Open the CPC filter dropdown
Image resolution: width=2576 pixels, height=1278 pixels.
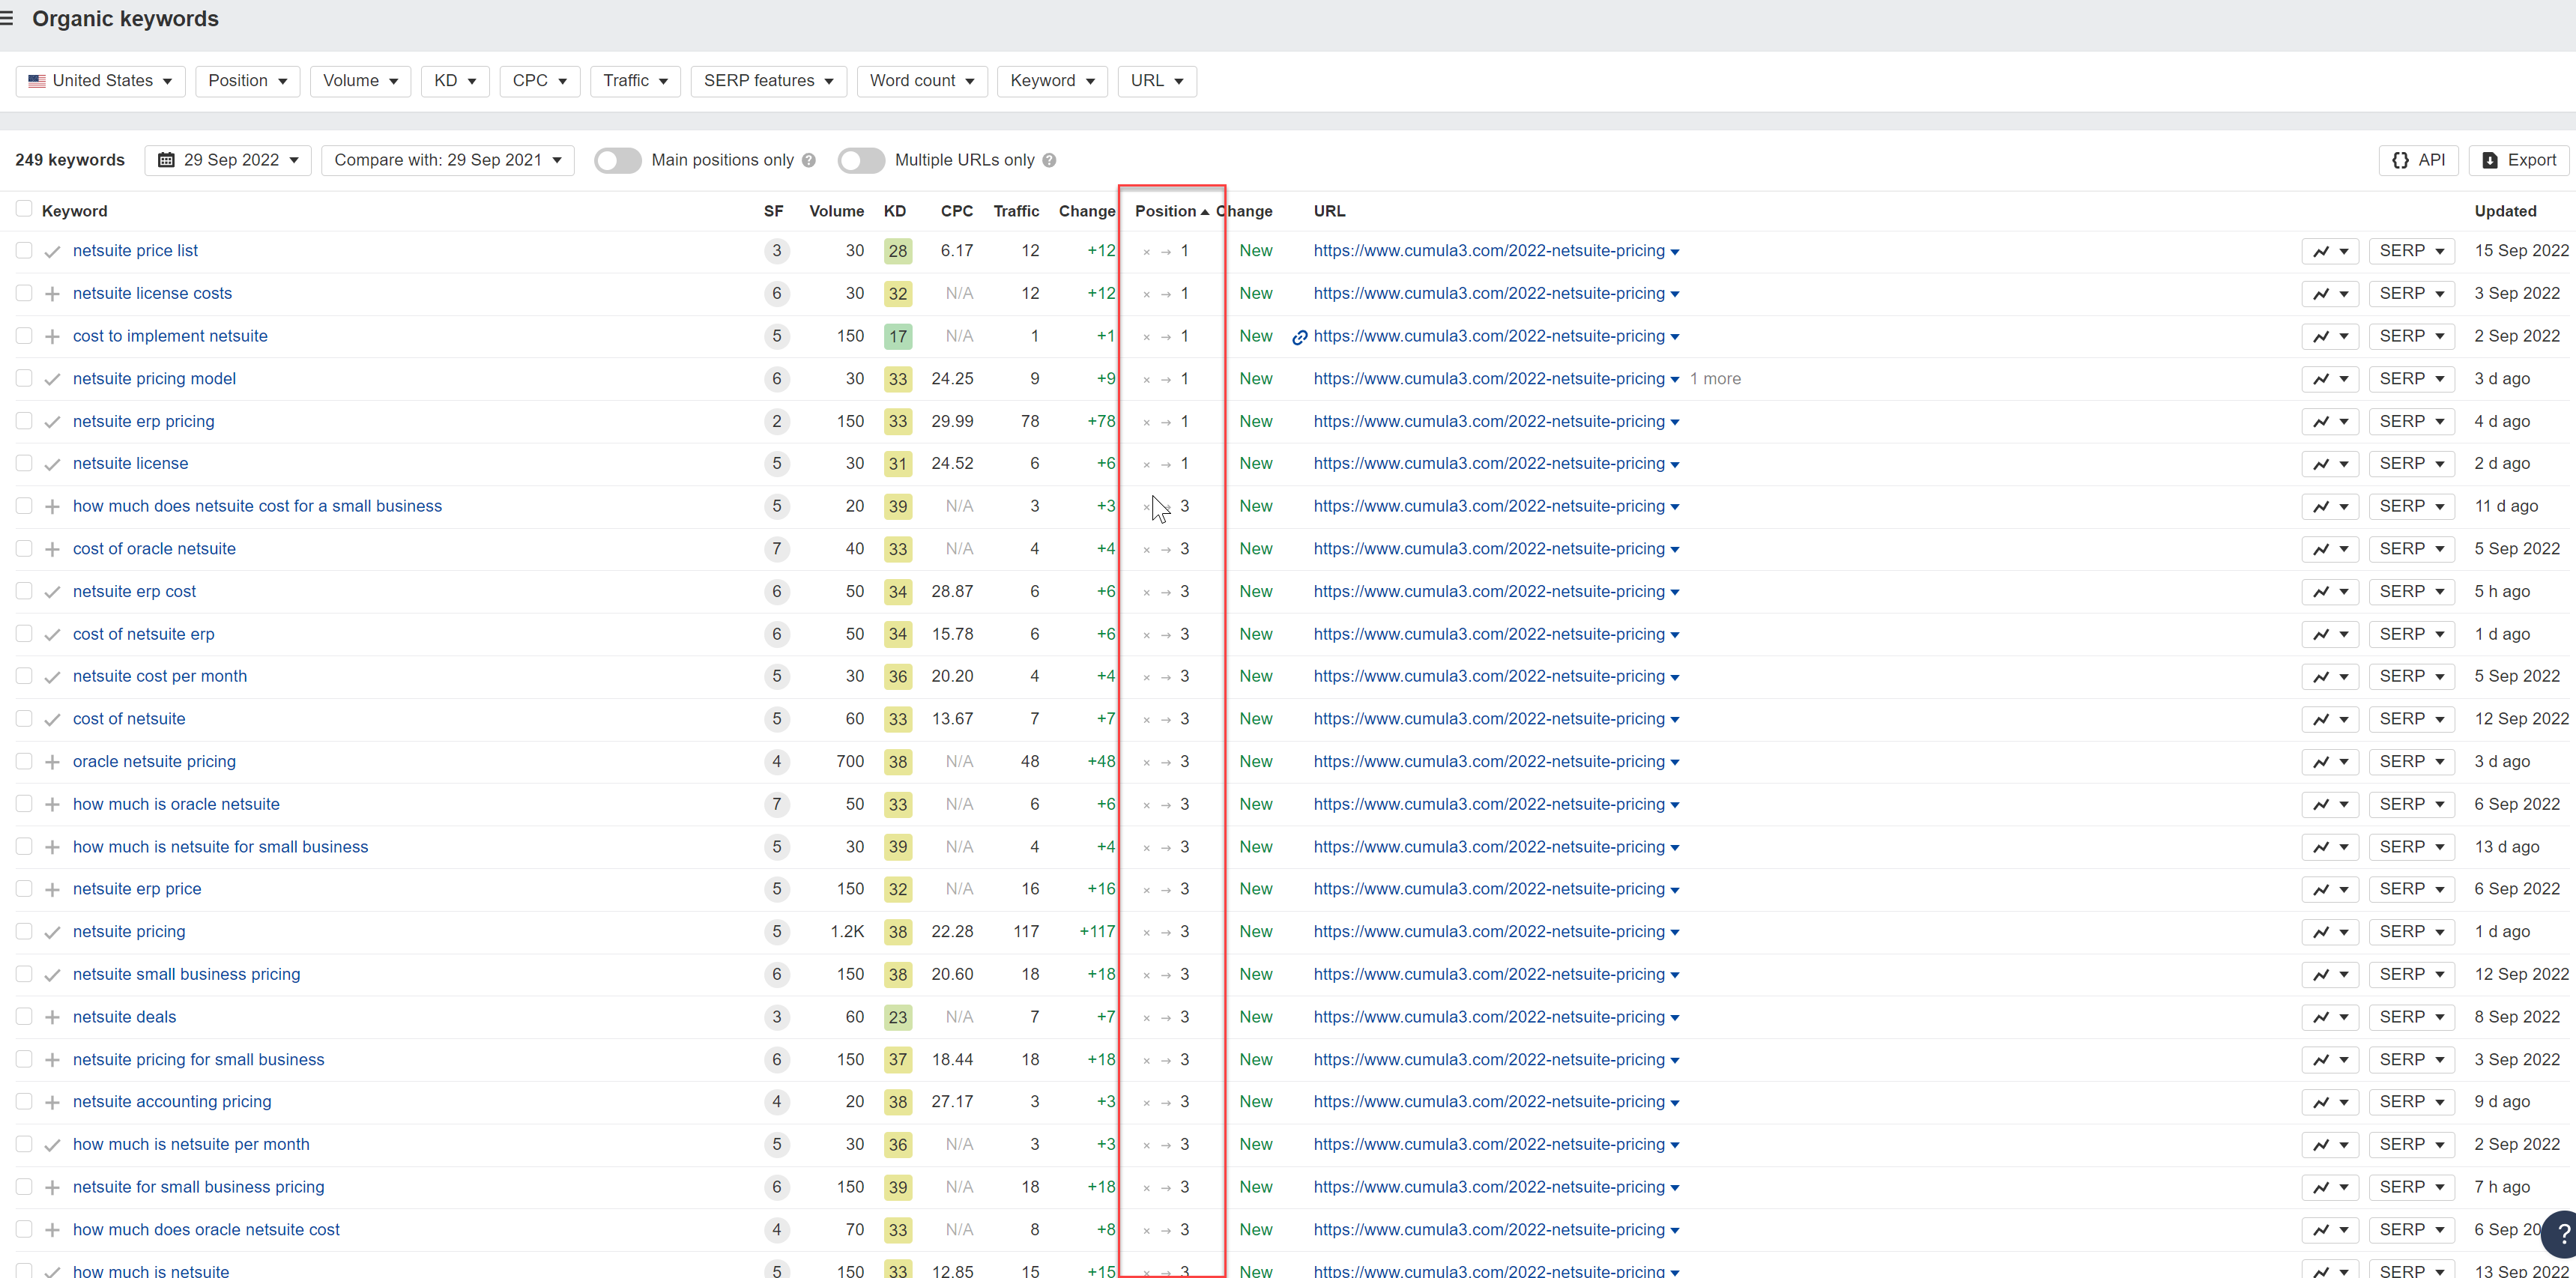[540, 81]
